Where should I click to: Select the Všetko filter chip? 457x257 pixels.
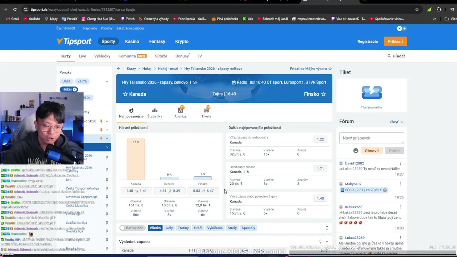(155, 228)
